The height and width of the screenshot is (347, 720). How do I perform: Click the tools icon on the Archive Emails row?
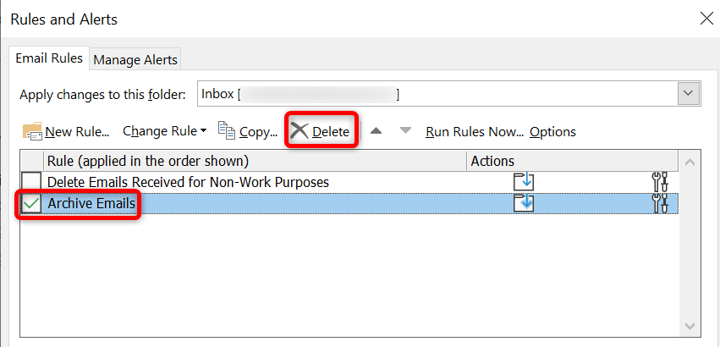(662, 203)
